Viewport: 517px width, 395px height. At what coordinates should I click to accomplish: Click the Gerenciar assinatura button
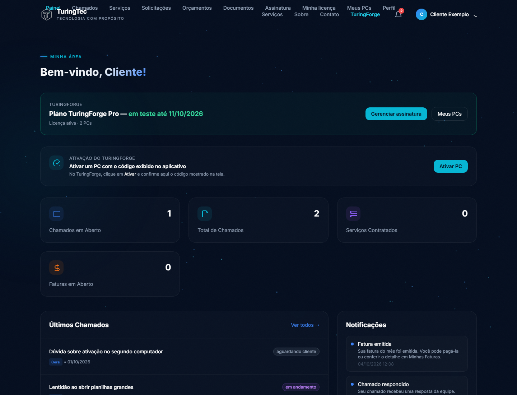tap(396, 114)
